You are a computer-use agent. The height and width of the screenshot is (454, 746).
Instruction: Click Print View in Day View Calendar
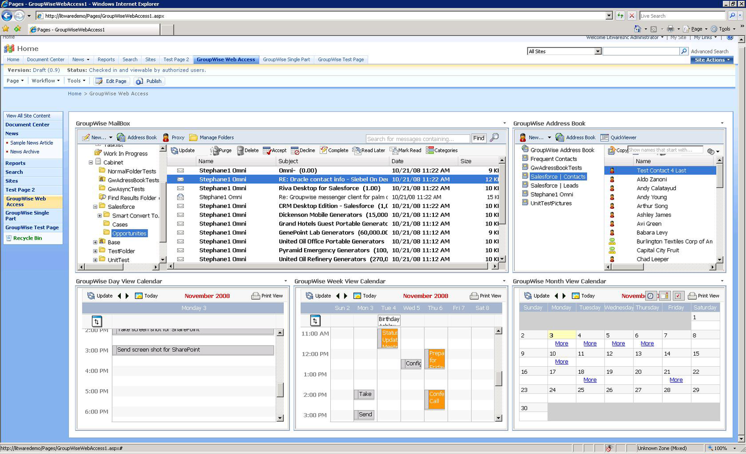point(267,296)
